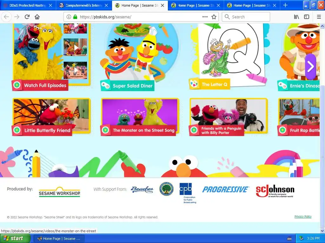The width and height of the screenshot is (325, 243).
Task: Click the 3:26 PM taskbar clock
Action: [x=313, y=239]
